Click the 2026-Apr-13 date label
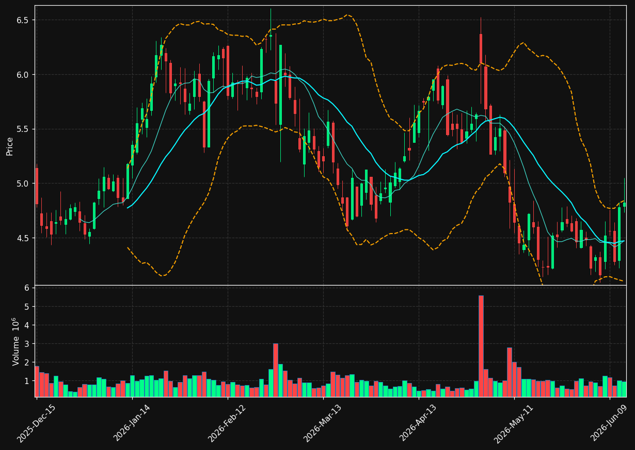This screenshot has height=450, width=635. [x=419, y=423]
